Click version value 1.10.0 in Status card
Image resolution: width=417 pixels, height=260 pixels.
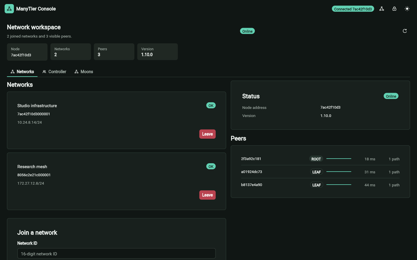pyautogui.click(x=326, y=116)
